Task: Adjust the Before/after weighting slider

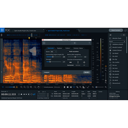Action: point(75,57)
